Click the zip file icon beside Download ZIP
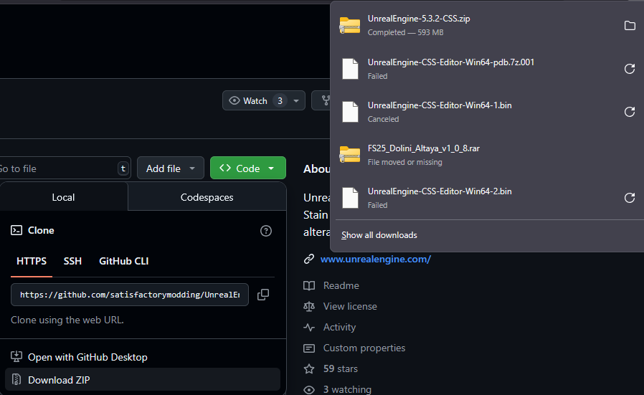Screen dimensions: 644x395 pos(16,379)
